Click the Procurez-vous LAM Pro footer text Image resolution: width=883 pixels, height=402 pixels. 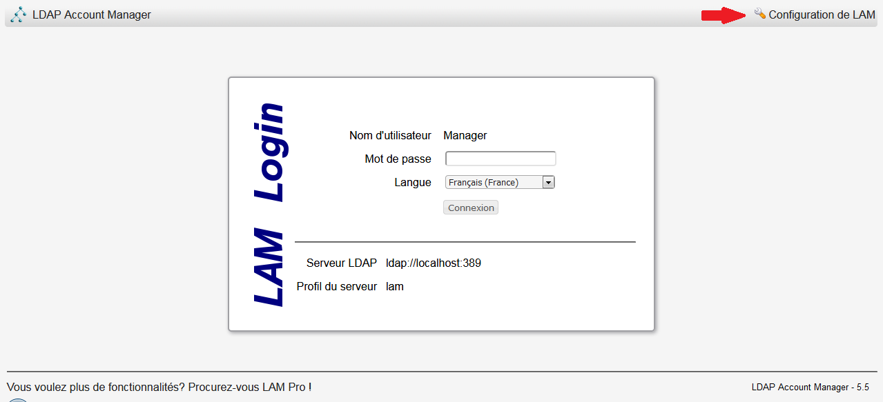click(249, 388)
